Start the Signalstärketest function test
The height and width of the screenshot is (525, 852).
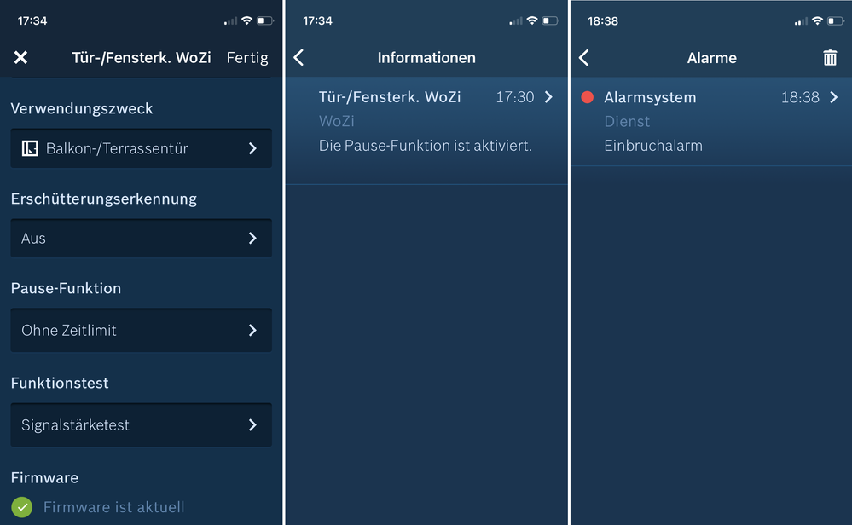coord(141,424)
